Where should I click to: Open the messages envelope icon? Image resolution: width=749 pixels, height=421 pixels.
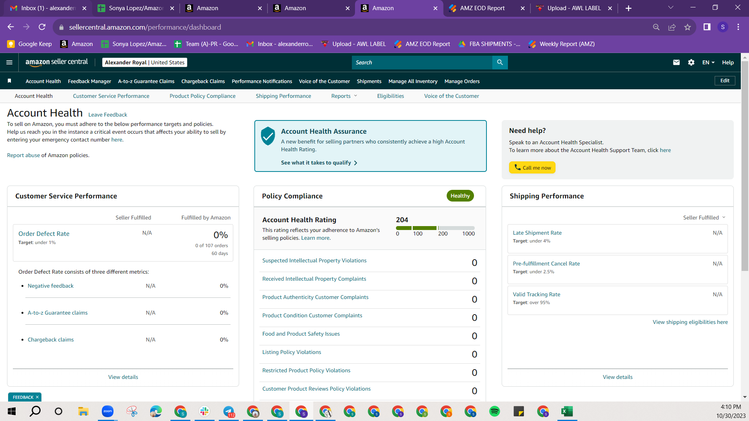coord(676,62)
